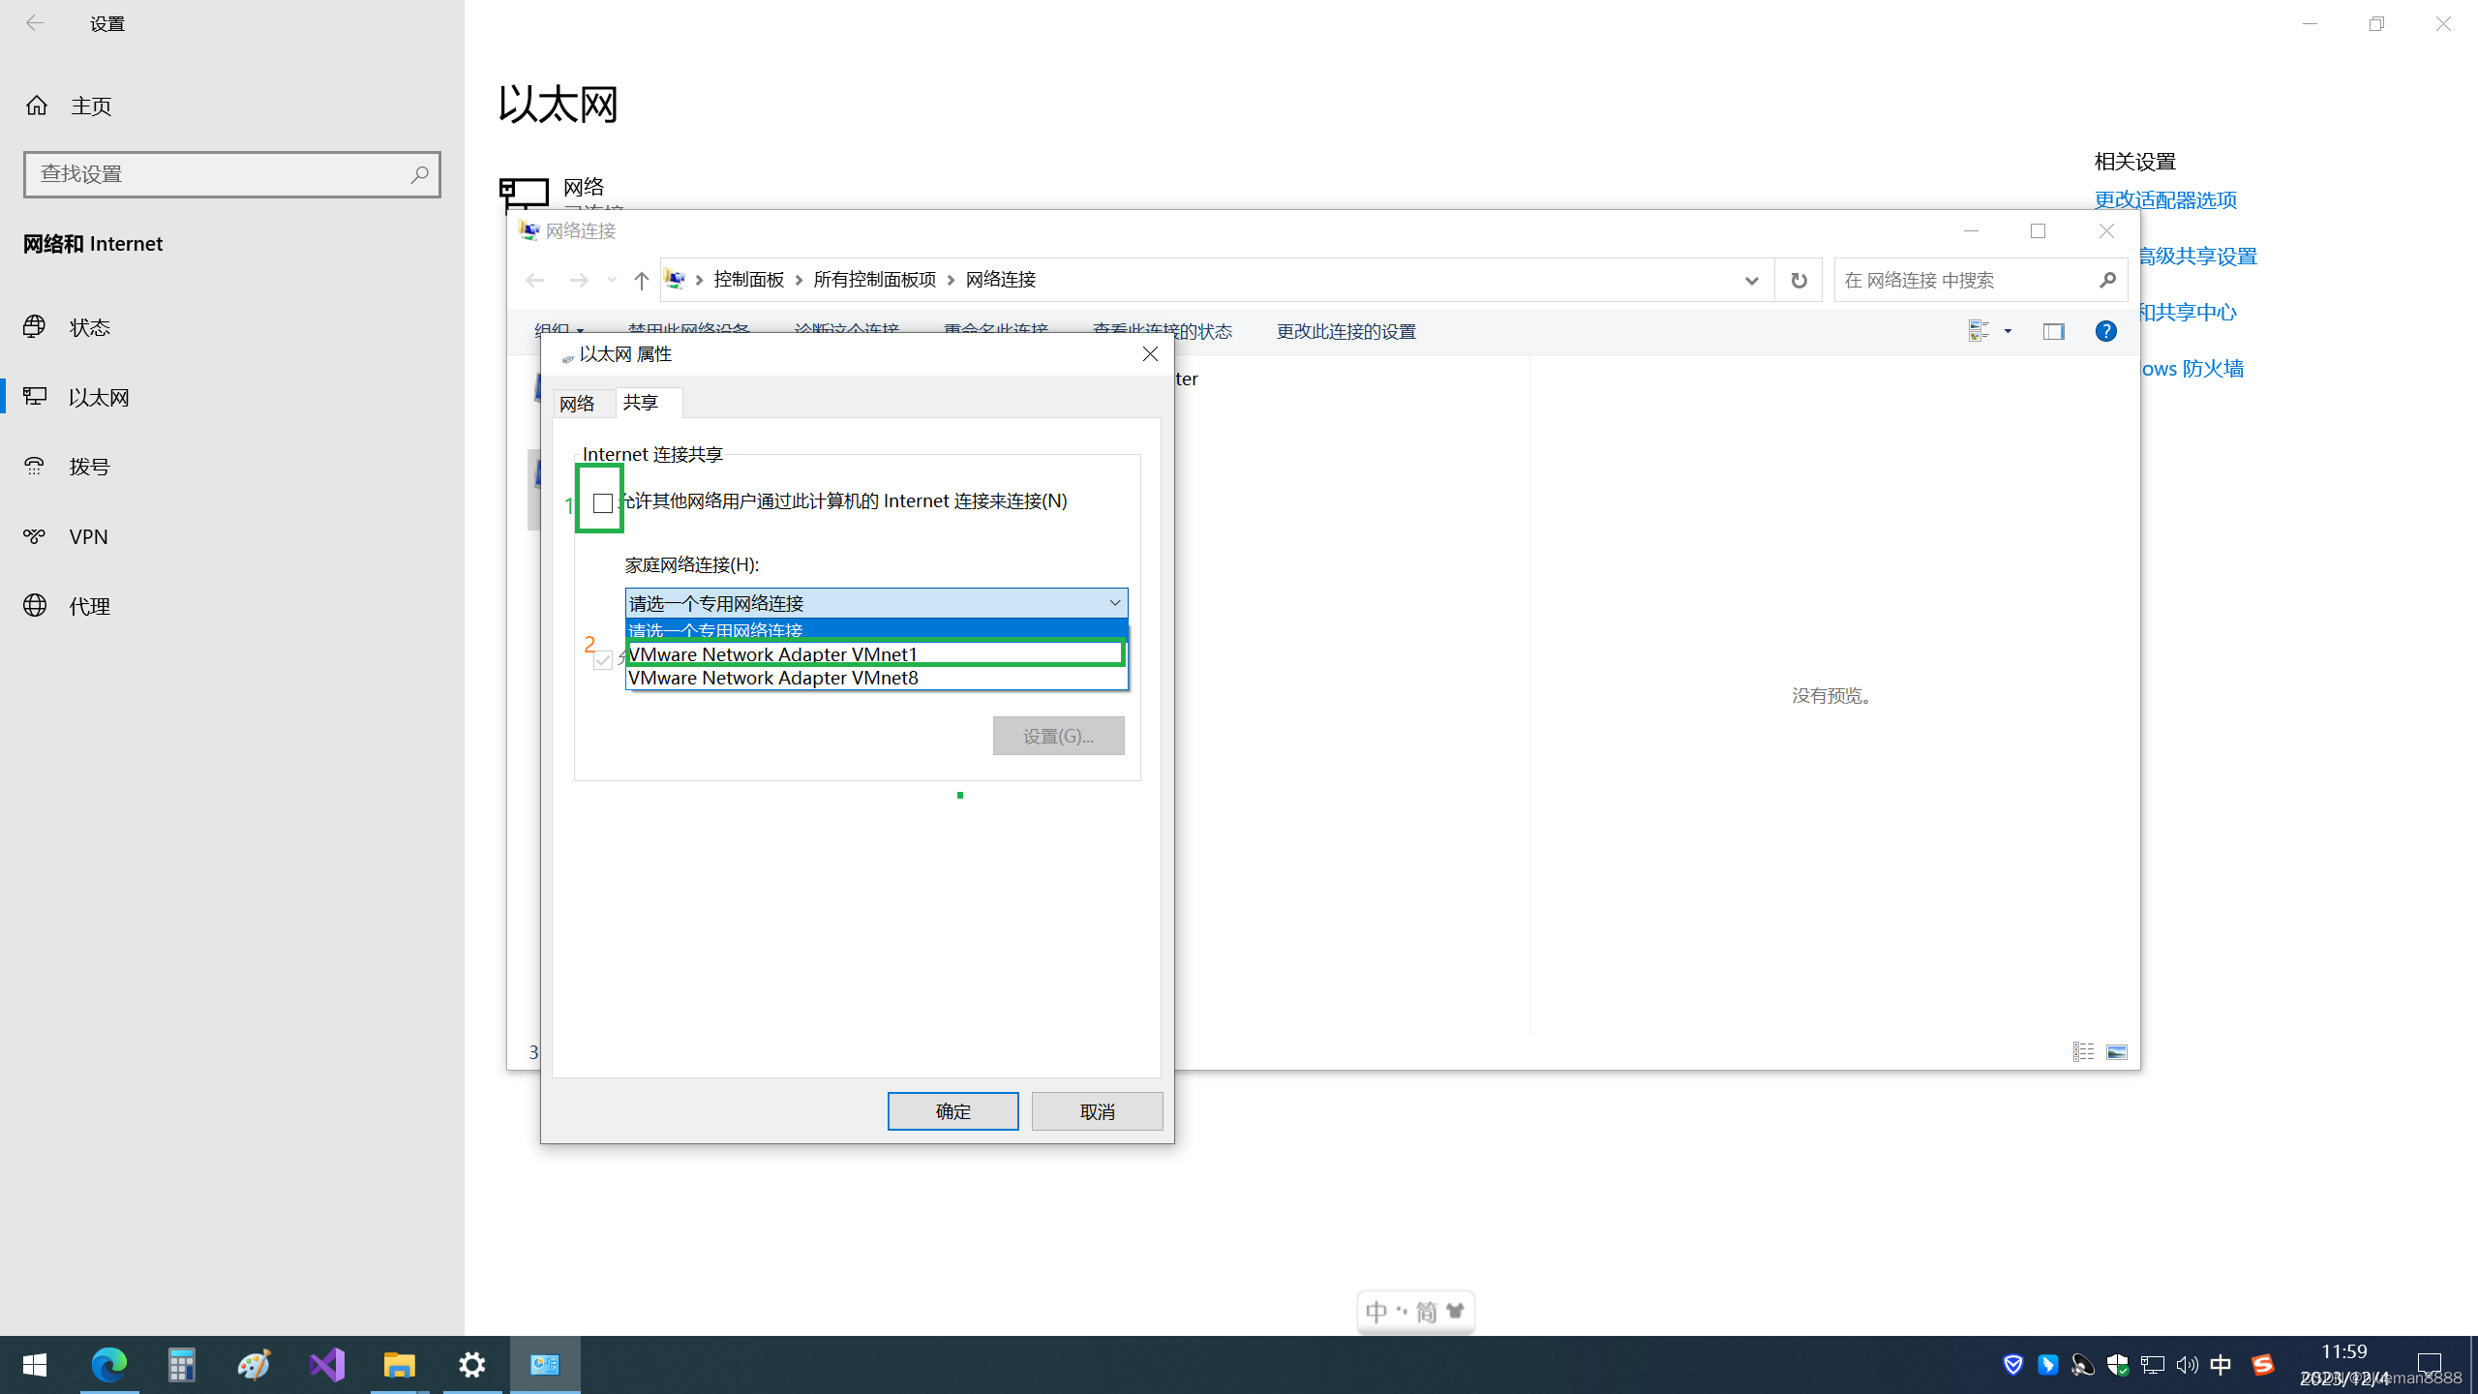Open Network Connections taskbar item

(x=545, y=1365)
